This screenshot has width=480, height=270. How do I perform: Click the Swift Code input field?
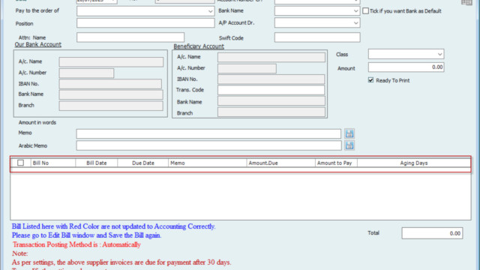coord(317,37)
